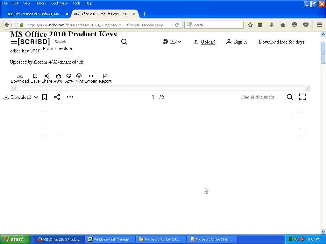Show bookmarks list icon
The height and width of the screenshot is (244, 326).
(260, 25)
